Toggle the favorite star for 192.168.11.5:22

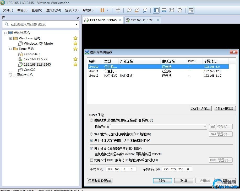[75, 59]
